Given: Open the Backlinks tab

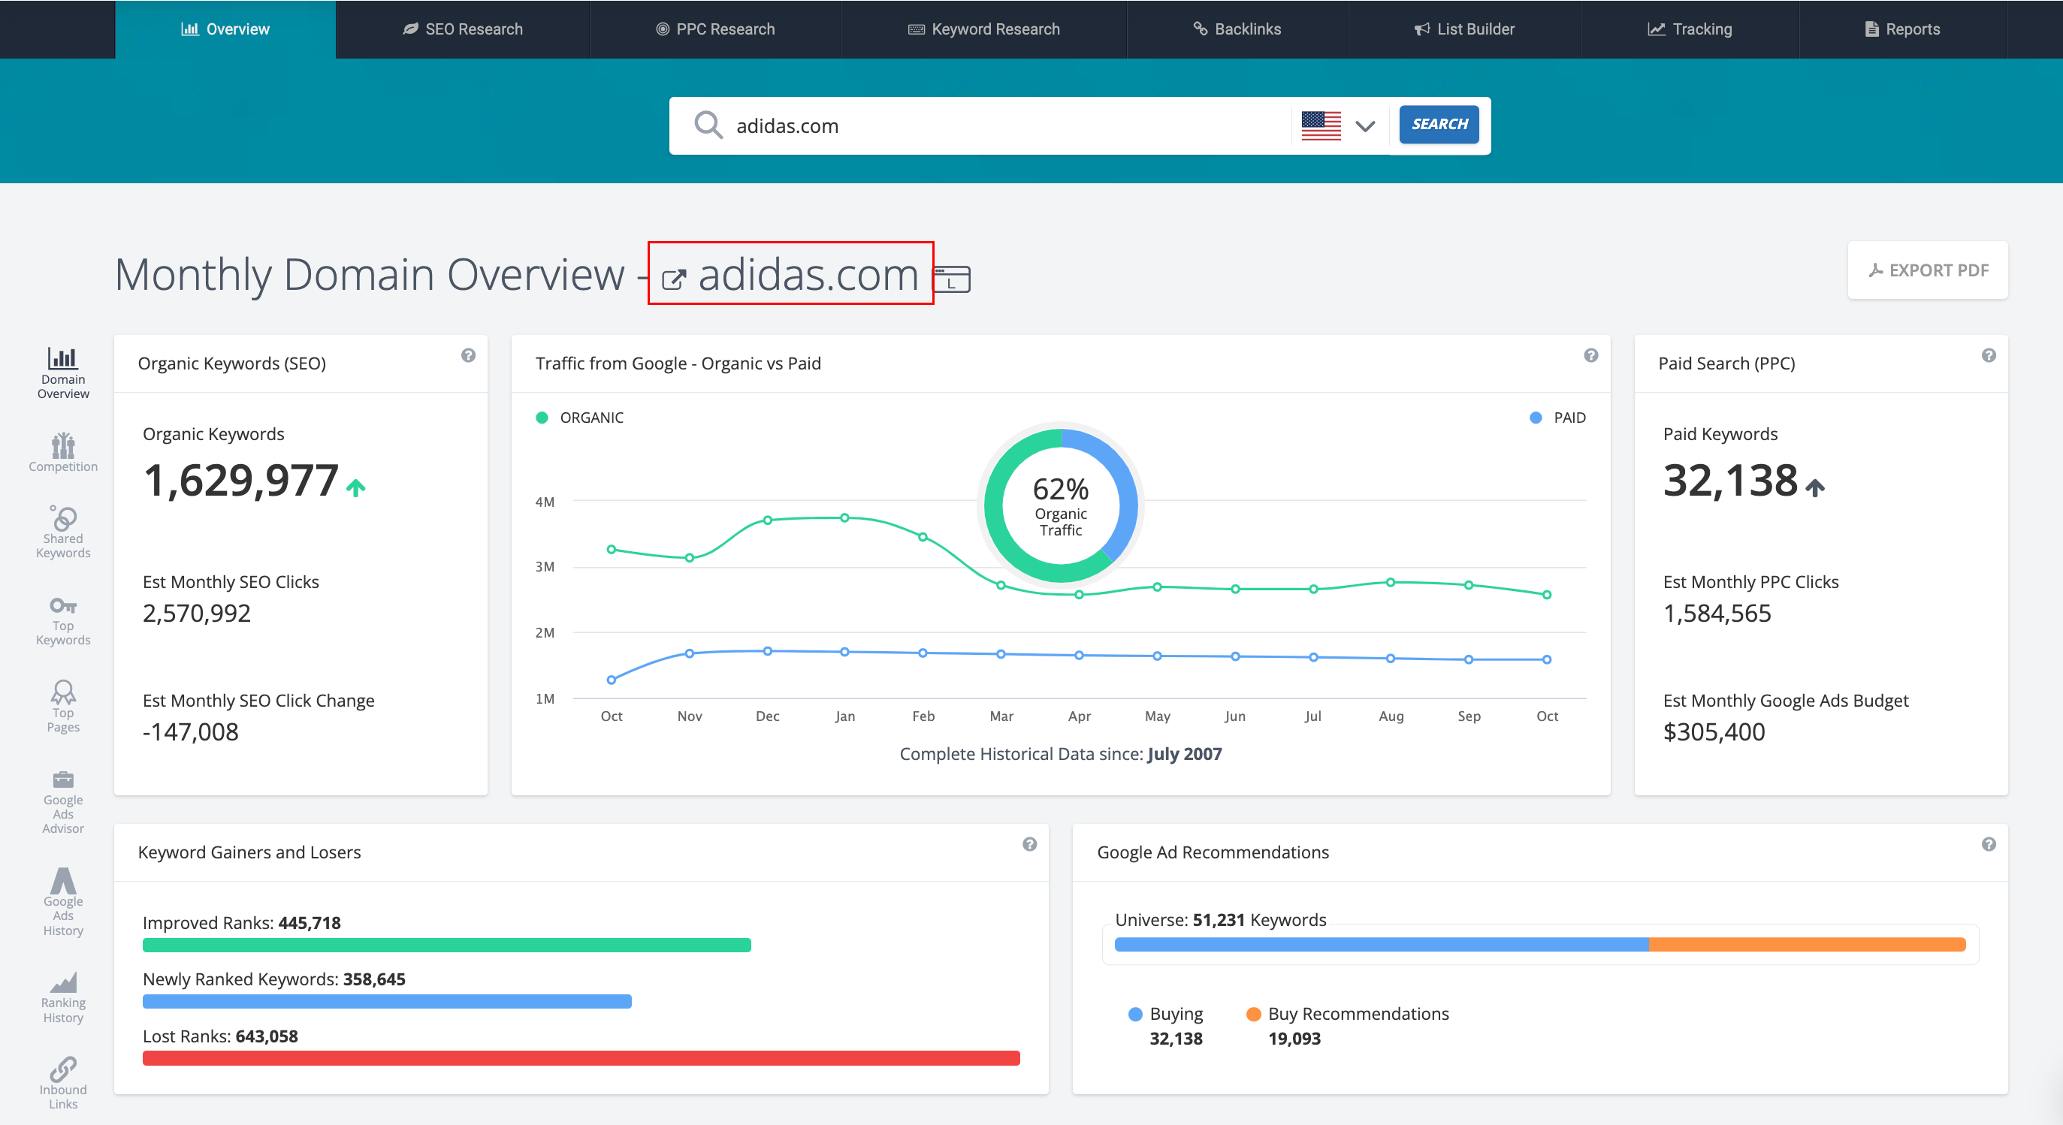Looking at the screenshot, I should [x=1237, y=29].
